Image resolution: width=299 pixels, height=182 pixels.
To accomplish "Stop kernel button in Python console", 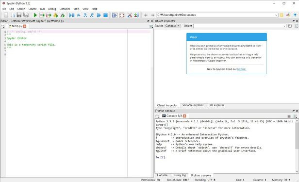I will tap(289, 116).
